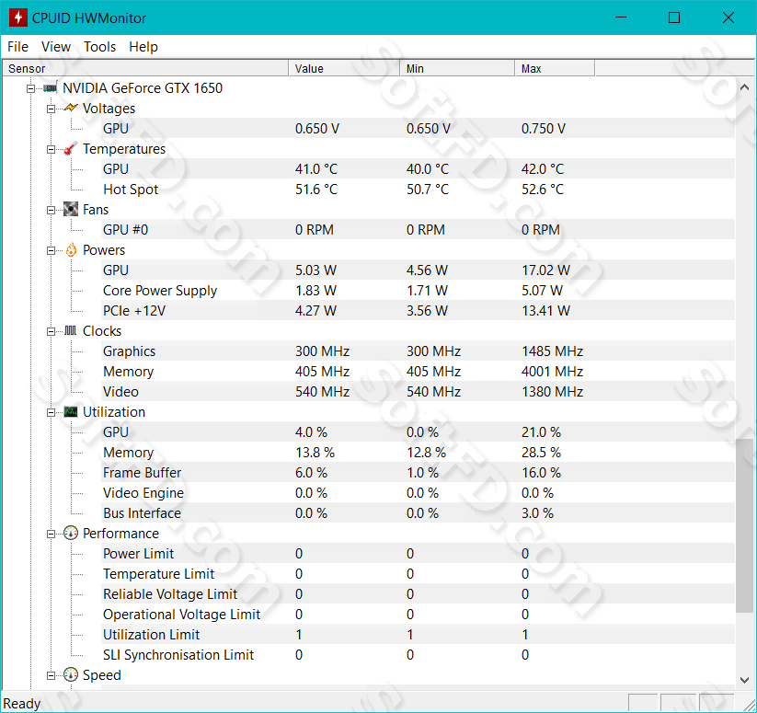Click the Value column header
The image size is (757, 713).
click(344, 69)
